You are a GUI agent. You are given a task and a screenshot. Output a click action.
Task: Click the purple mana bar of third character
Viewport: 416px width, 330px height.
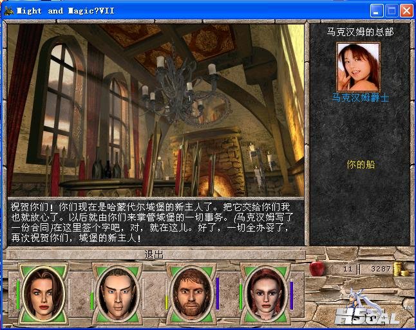click(218, 293)
